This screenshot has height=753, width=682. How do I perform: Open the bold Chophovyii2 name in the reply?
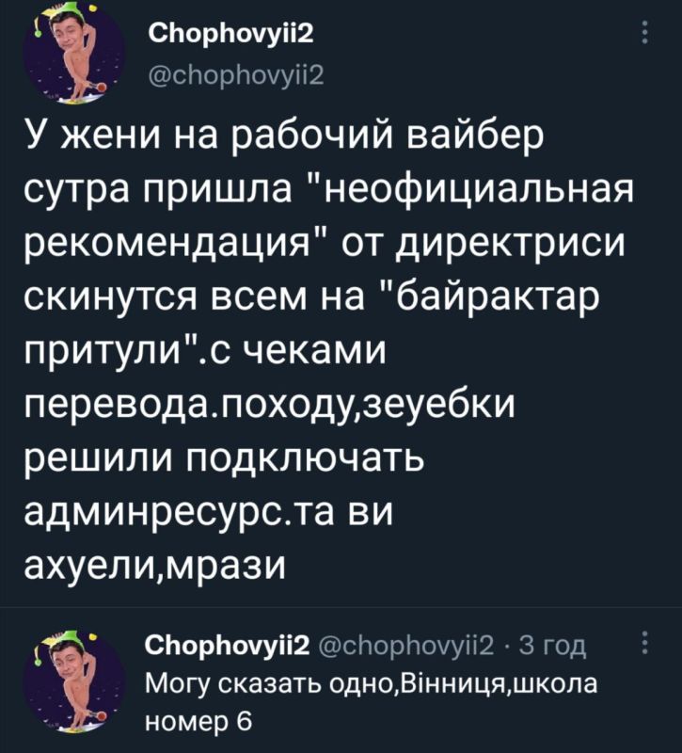point(227,646)
